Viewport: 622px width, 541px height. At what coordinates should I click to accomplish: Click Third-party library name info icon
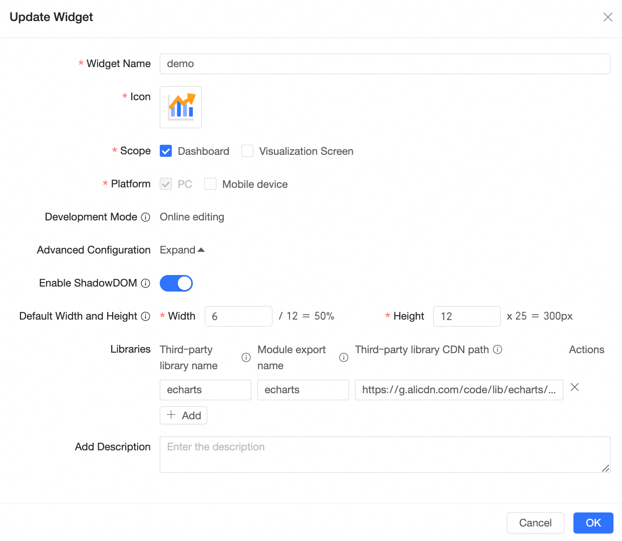[x=246, y=358]
